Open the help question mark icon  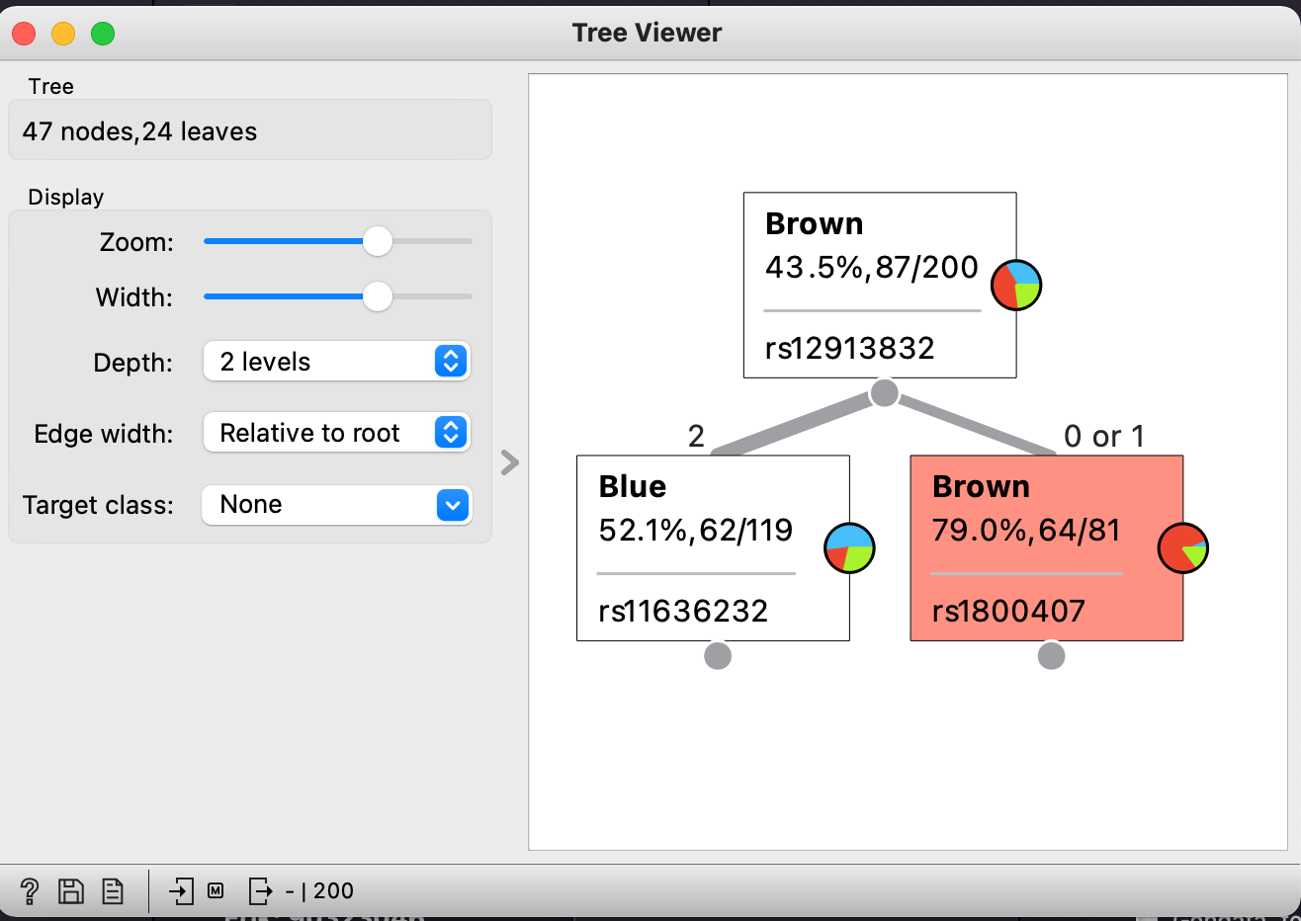(30, 891)
